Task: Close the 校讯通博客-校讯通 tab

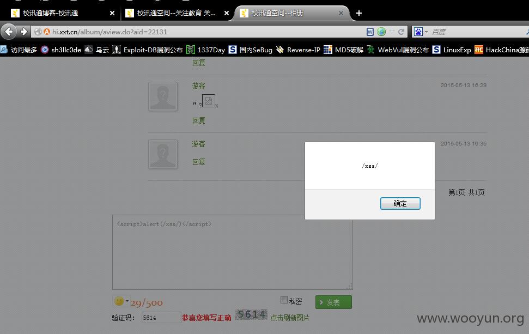Action: [112, 13]
